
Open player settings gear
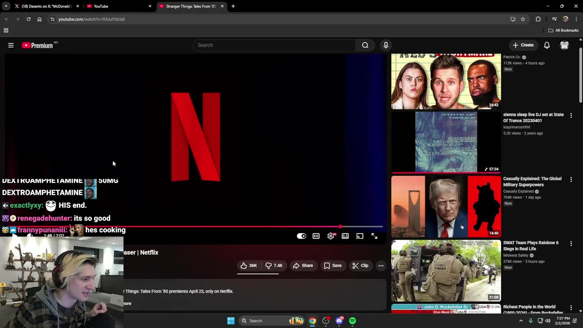(331, 236)
